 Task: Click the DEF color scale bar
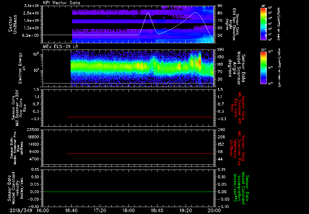263,68
